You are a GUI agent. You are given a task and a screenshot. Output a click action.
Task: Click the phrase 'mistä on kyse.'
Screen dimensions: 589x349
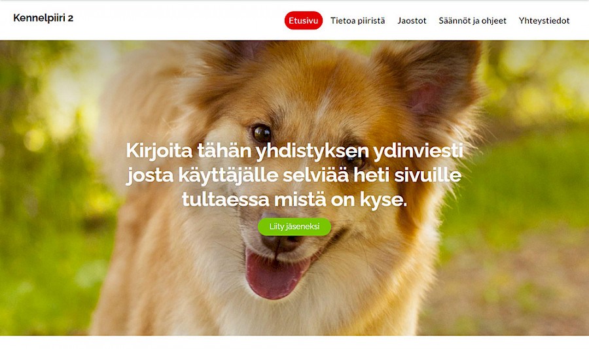pyautogui.click(x=340, y=199)
